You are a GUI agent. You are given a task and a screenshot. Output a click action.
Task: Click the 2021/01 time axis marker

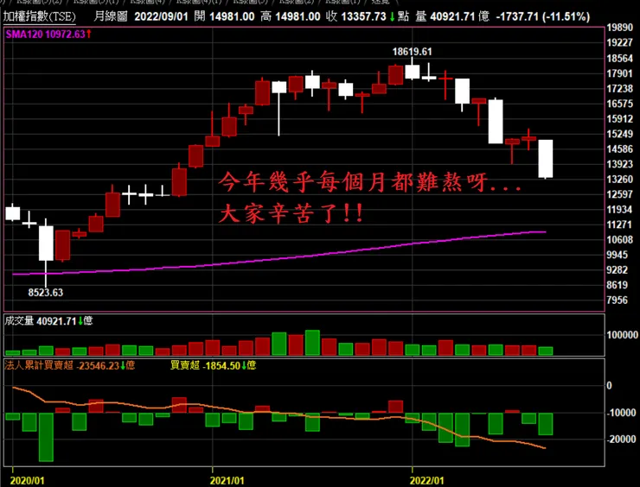pos(227,480)
